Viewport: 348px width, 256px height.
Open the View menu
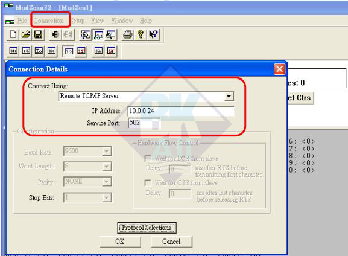click(98, 21)
